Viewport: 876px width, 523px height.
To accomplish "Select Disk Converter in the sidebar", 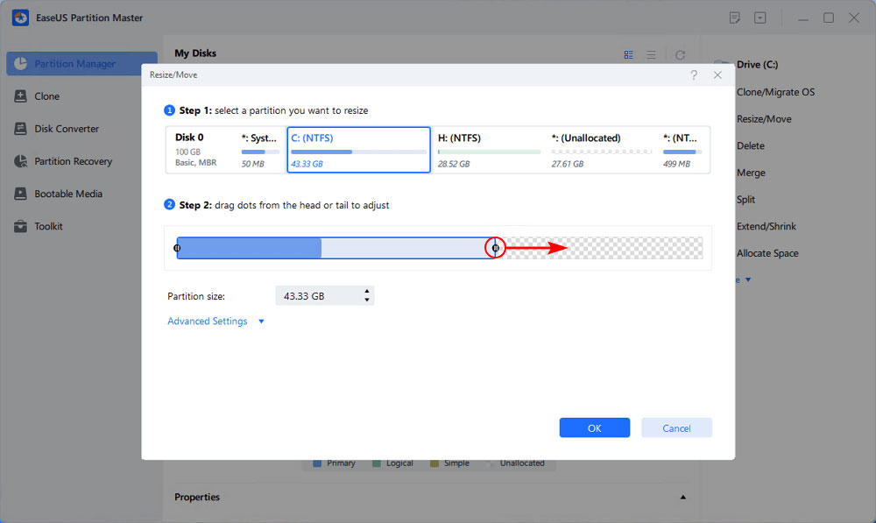I will pyautogui.click(x=66, y=128).
